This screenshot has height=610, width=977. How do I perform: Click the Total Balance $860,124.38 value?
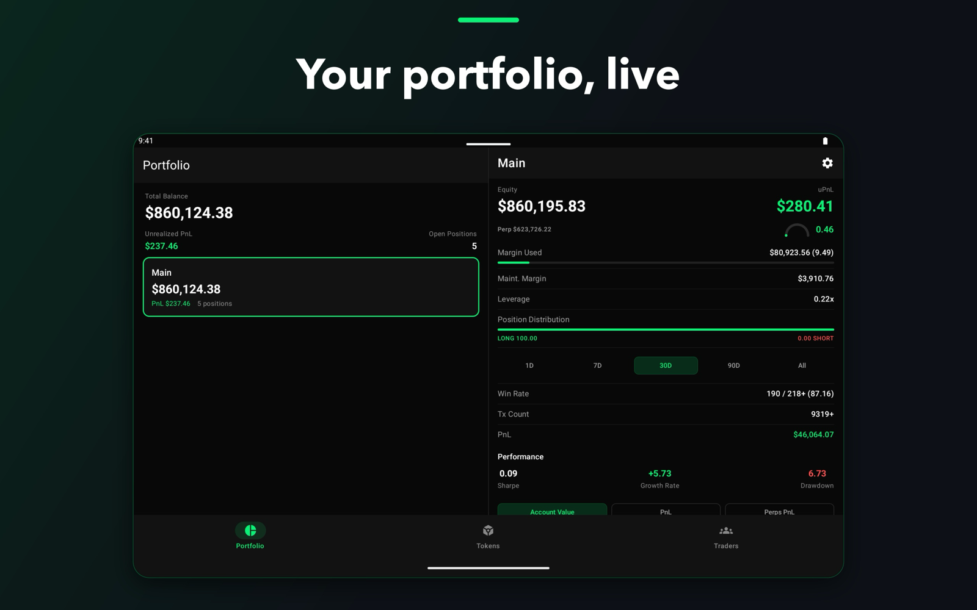click(189, 213)
